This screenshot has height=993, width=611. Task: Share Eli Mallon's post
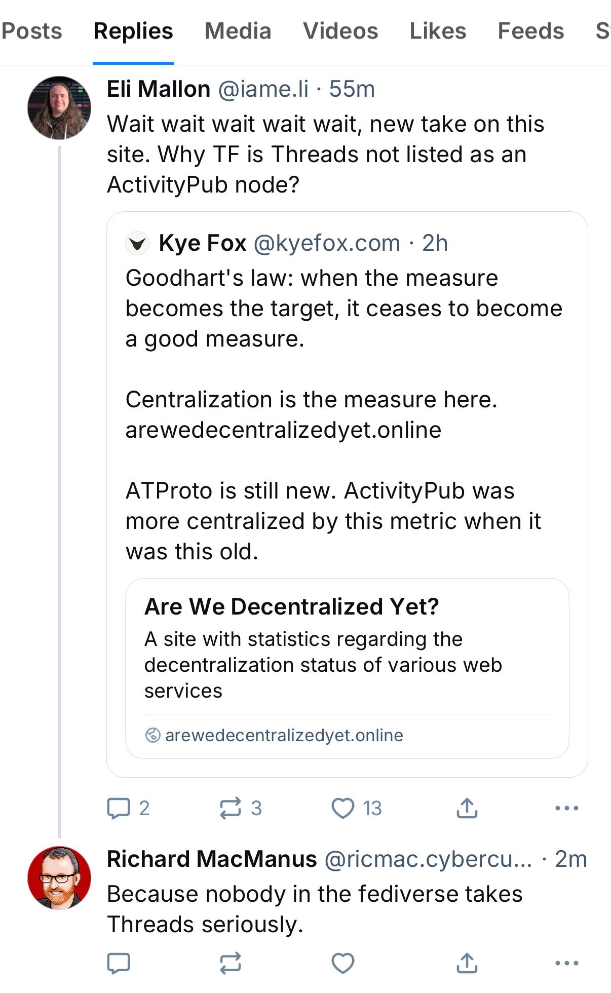tap(467, 808)
